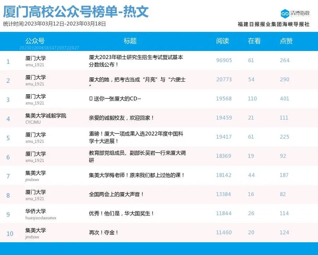Open article 教育部党组成员、副部长吴岩一行来厦大调研

click(137, 157)
